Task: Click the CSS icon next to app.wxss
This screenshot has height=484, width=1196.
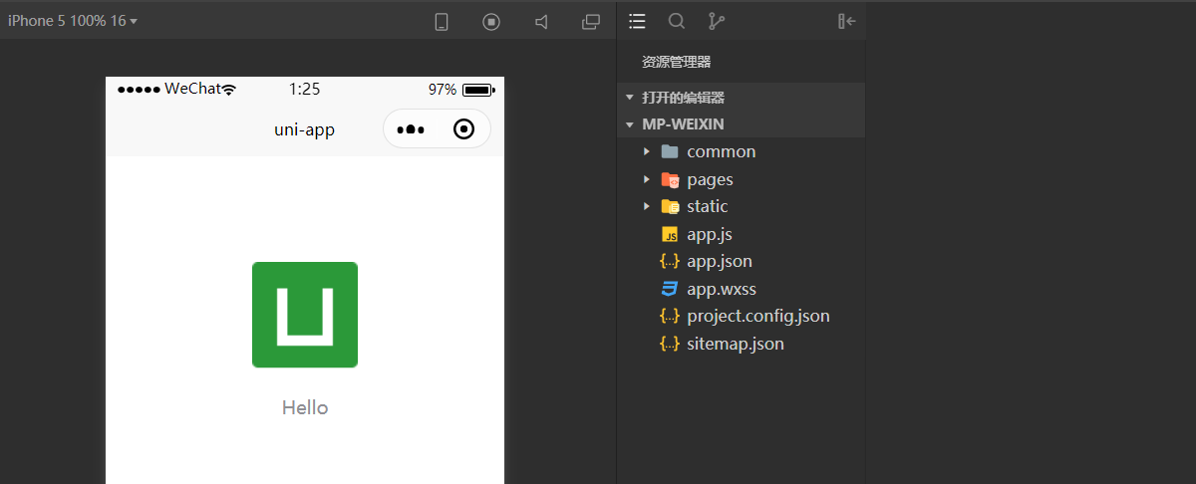Action: coord(670,289)
